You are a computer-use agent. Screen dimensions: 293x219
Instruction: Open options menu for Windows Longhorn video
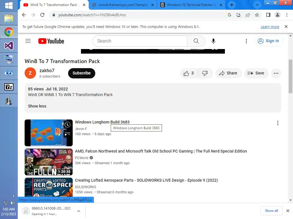tap(278, 123)
